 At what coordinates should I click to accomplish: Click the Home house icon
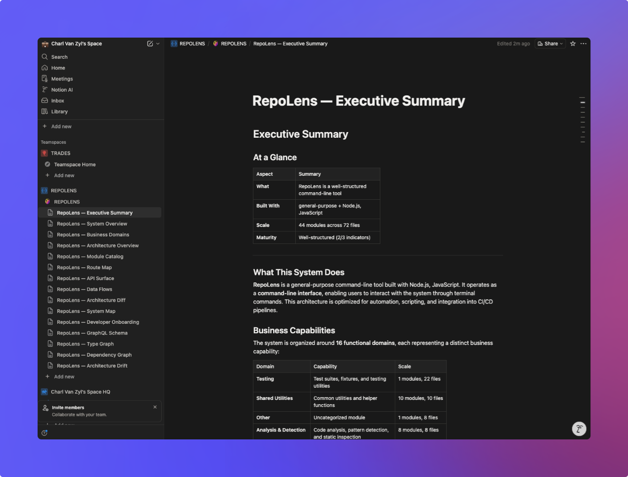45,68
